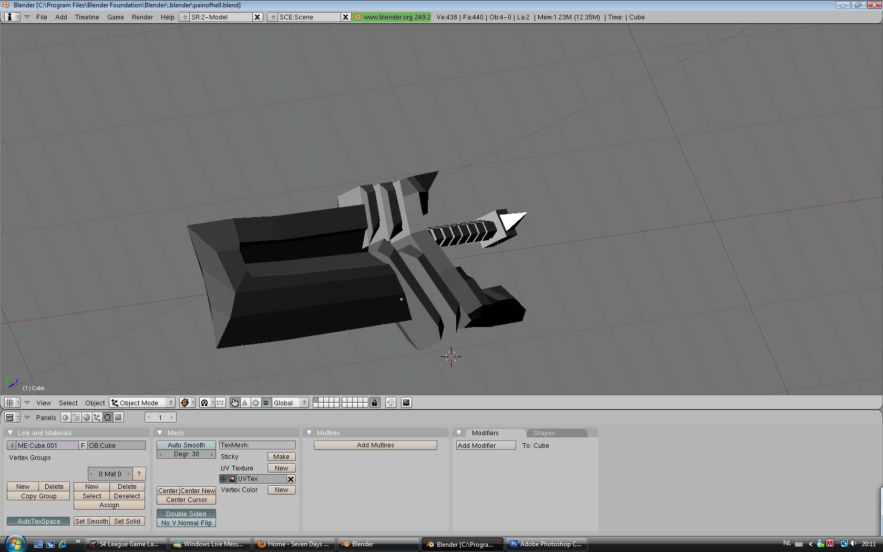This screenshot has height=552, width=883.
Task: Disable the Double Sided toggle
Action: point(186,514)
